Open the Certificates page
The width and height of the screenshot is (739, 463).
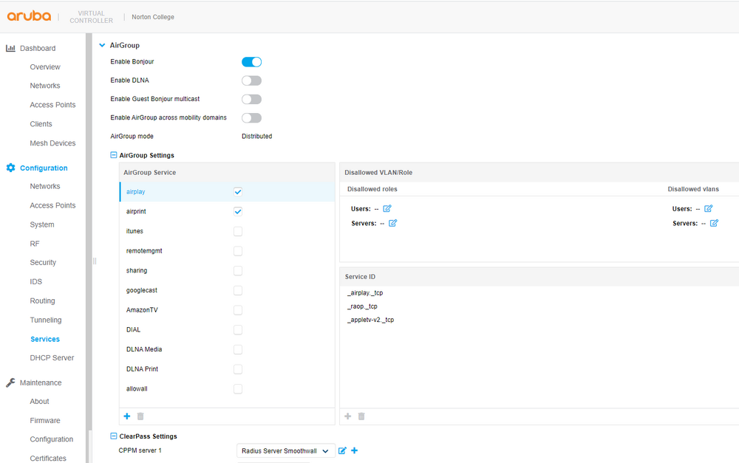[x=48, y=459]
